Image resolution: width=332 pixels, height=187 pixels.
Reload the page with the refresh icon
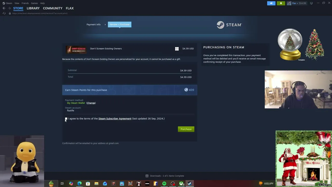tap(4, 13)
